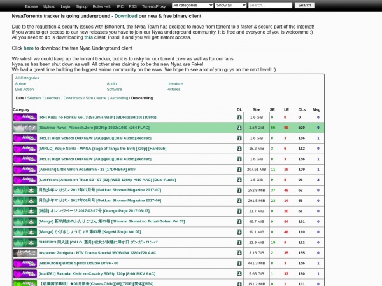Click Anime category badge for Kuzu no Honkai
This screenshot has height=286, width=382.
(x=25, y=117)
